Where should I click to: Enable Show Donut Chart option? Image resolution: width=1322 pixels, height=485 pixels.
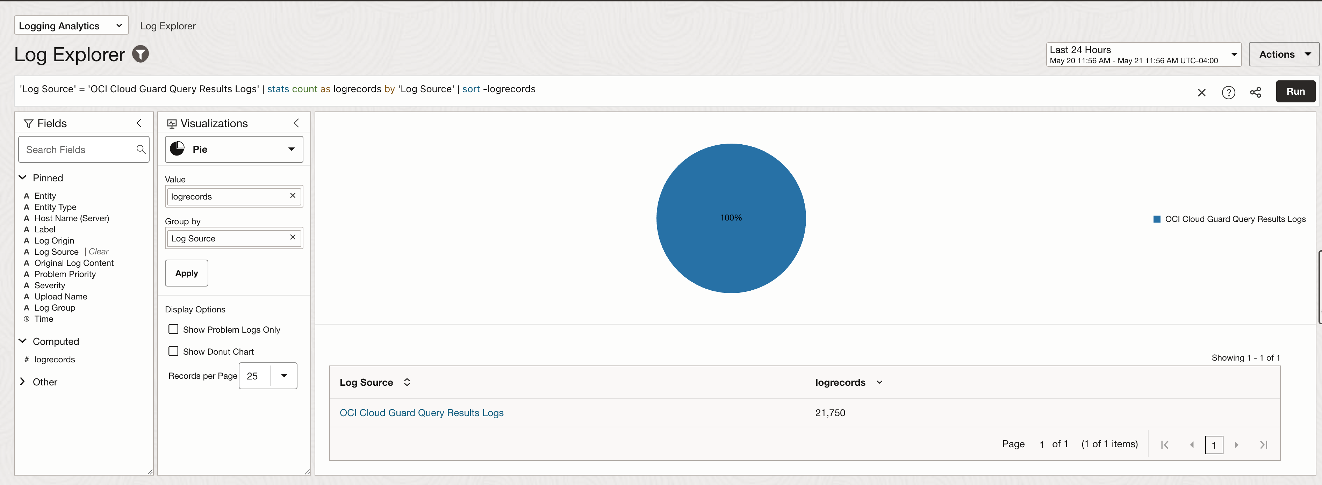point(173,351)
